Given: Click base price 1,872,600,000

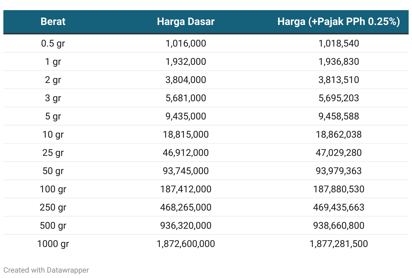Looking at the screenshot, I should (x=186, y=244).
